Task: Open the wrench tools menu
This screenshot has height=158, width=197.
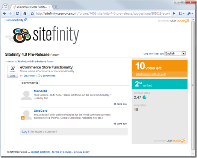Action: pos(190,13)
